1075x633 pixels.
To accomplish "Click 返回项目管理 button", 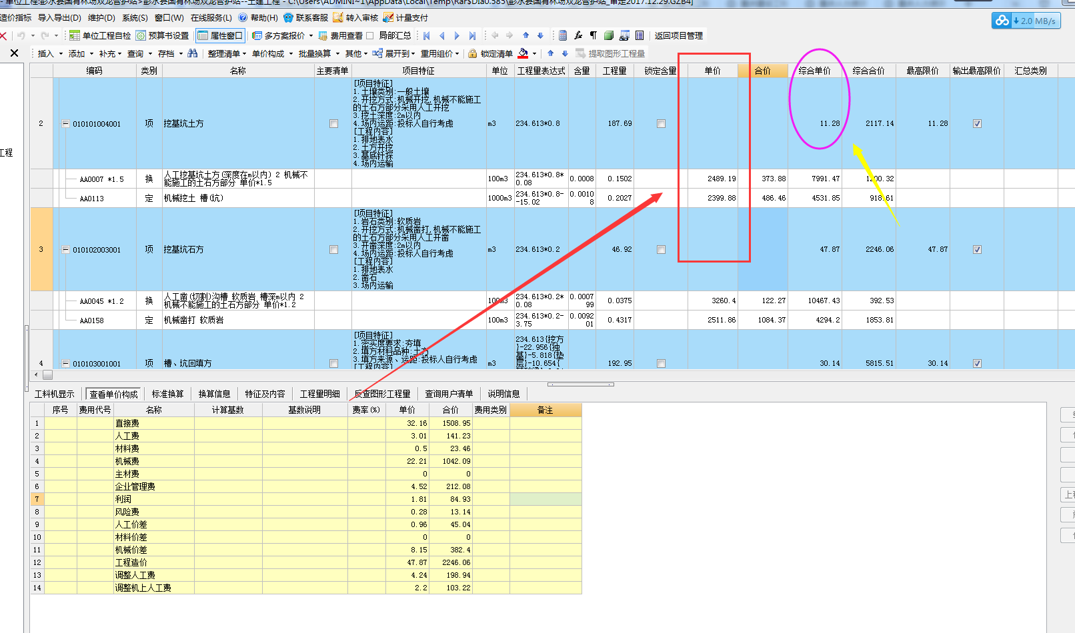I will 678,35.
